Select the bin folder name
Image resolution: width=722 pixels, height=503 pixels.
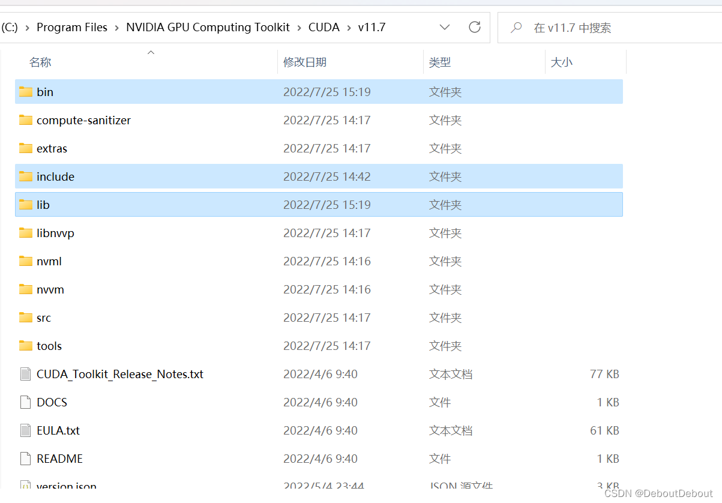point(45,92)
